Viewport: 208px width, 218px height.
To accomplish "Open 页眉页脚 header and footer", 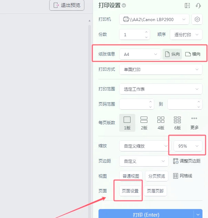I will [x=155, y=191].
